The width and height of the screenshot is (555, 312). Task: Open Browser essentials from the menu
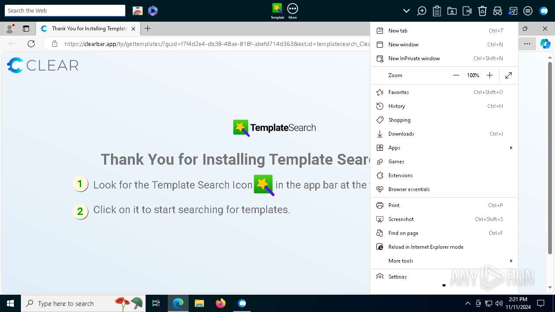pyautogui.click(x=444, y=189)
